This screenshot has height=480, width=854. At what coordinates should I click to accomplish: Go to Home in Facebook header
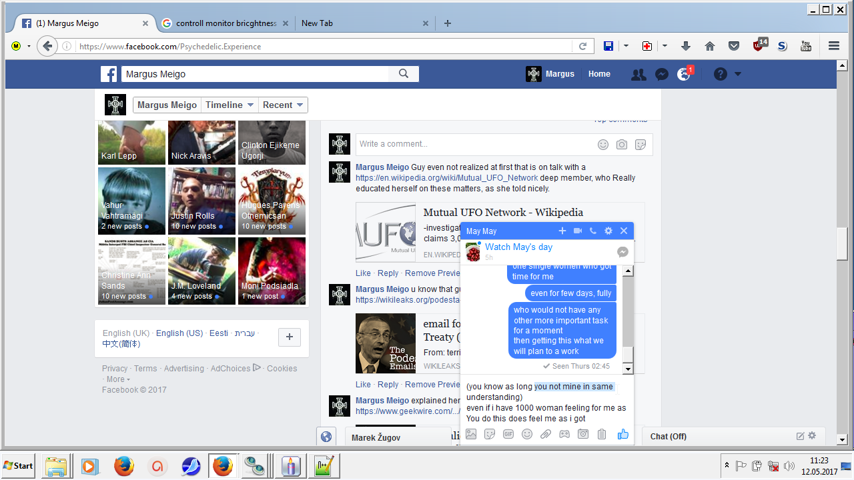599,74
